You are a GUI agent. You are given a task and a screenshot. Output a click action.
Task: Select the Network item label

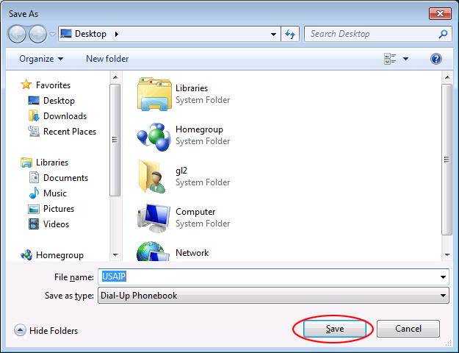pyautogui.click(x=192, y=253)
